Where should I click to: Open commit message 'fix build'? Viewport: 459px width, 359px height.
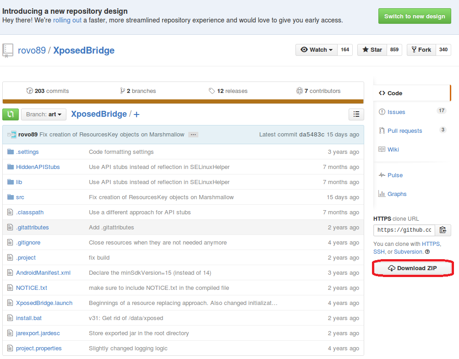tap(99, 258)
